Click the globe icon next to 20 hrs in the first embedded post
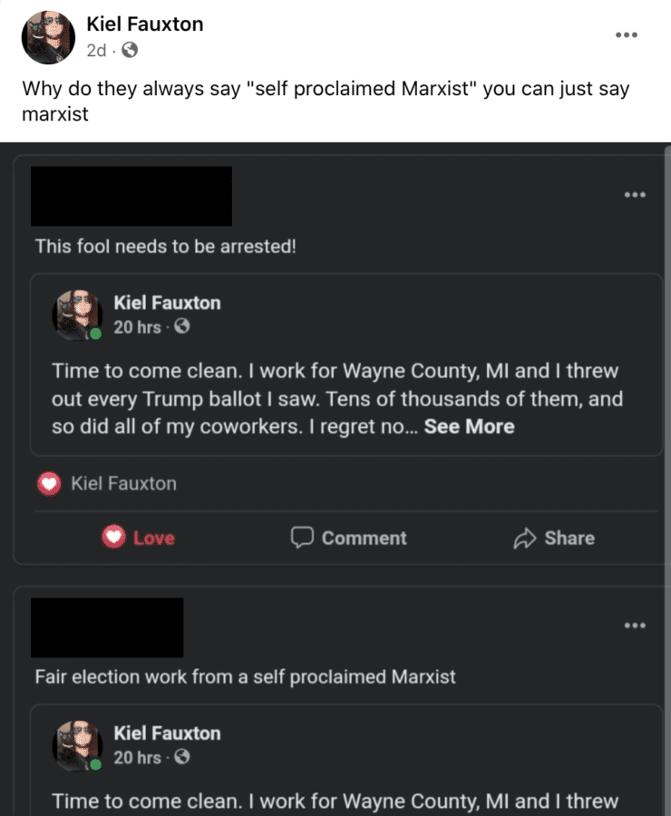This screenshot has height=816, width=671. (x=181, y=326)
